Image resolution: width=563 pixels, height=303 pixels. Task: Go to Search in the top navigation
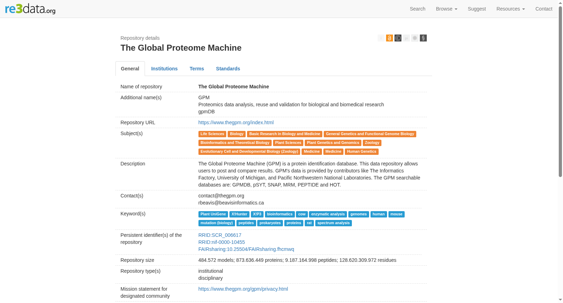coord(418,9)
